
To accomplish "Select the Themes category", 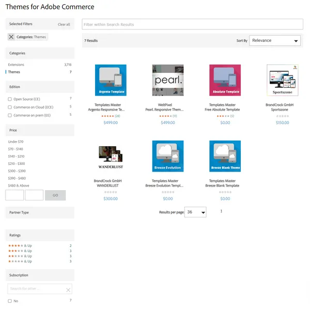I will click(x=14, y=72).
